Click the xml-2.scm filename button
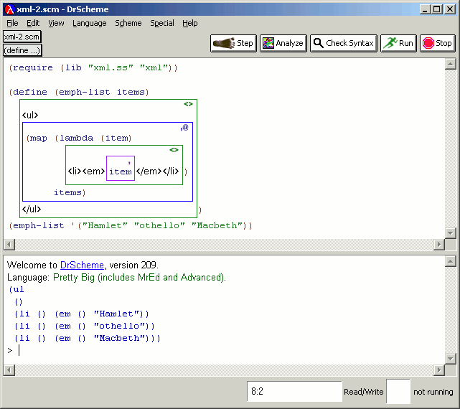 pyautogui.click(x=22, y=37)
